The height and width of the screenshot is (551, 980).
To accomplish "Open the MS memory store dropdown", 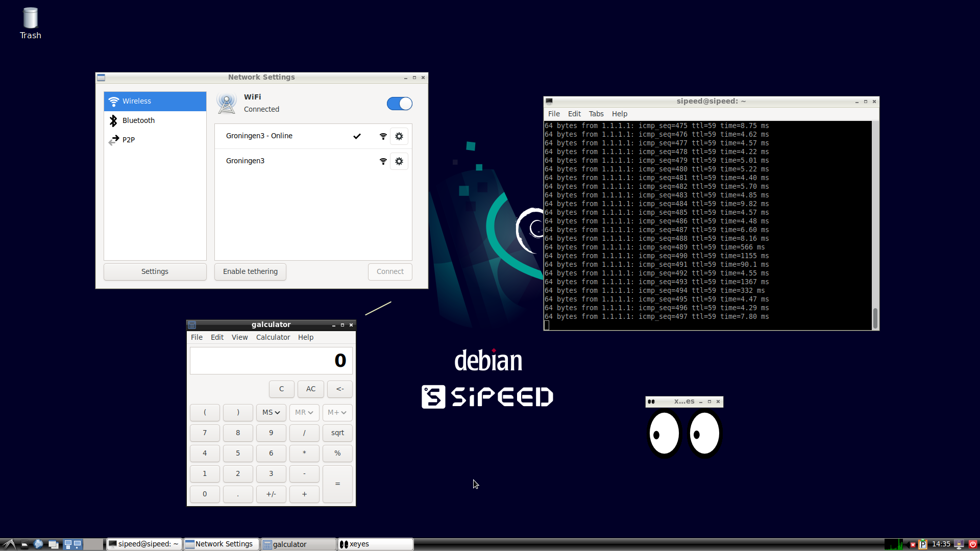I will 271,412.
